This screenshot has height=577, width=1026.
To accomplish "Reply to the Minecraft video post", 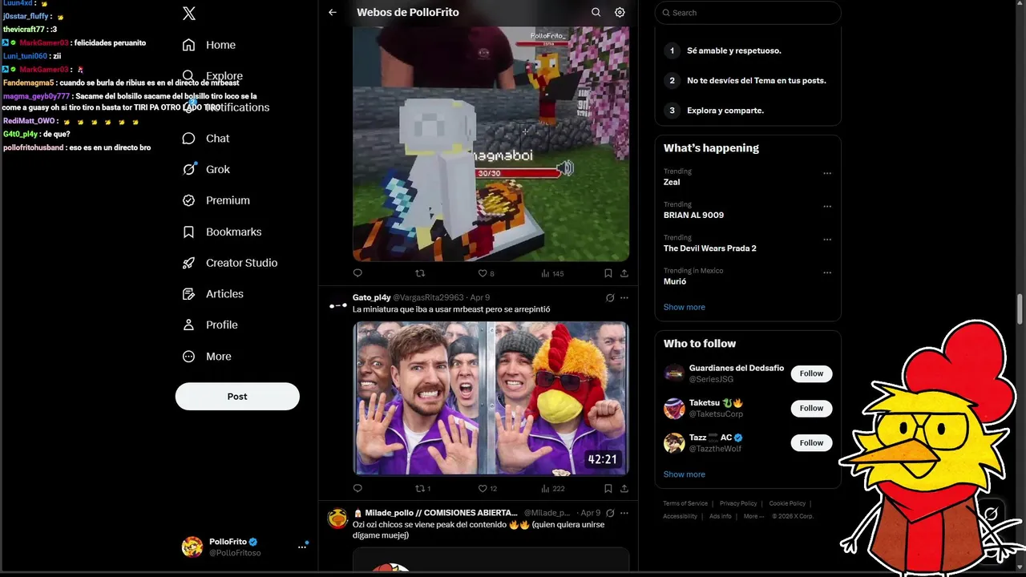I will pyautogui.click(x=357, y=273).
